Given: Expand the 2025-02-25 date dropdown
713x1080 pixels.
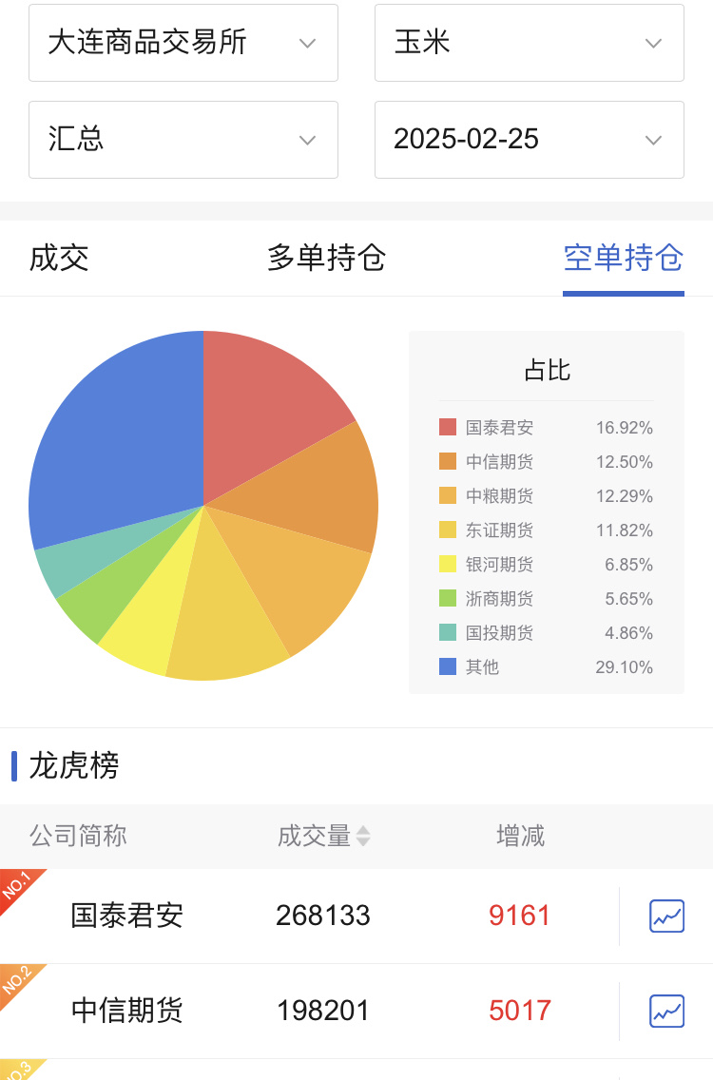Looking at the screenshot, I should tap(529, 140).
